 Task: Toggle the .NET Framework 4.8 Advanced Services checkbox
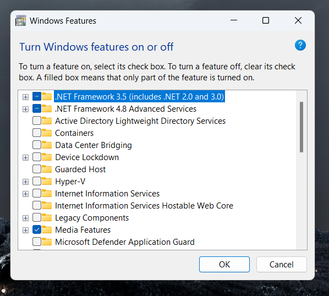37,109
